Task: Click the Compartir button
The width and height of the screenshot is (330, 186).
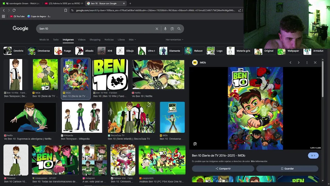Action: coord(223,169)
